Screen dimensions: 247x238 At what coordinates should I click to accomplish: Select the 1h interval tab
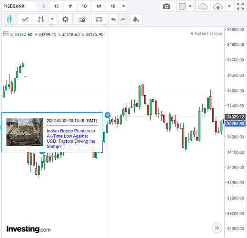70,6
